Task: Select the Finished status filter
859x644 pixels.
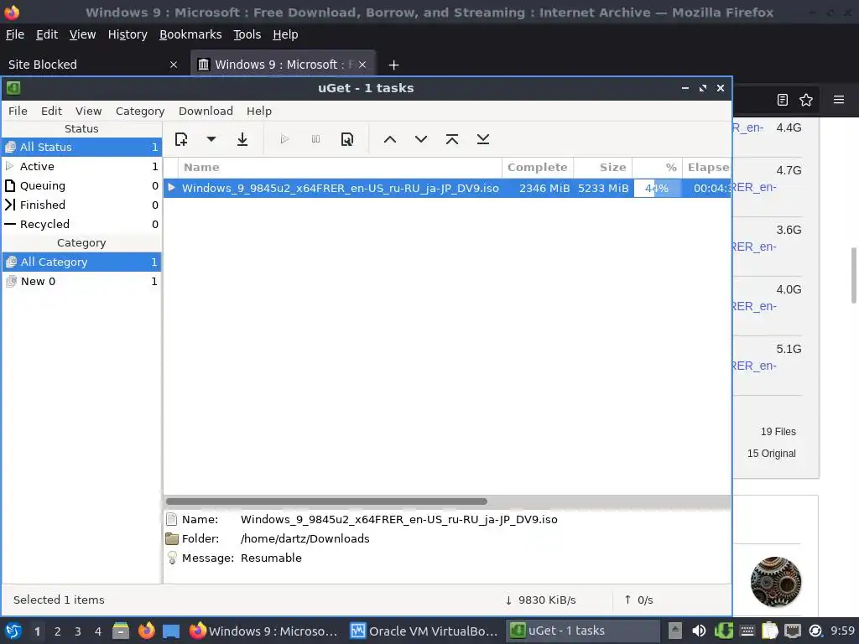Action: coord(81,205)
